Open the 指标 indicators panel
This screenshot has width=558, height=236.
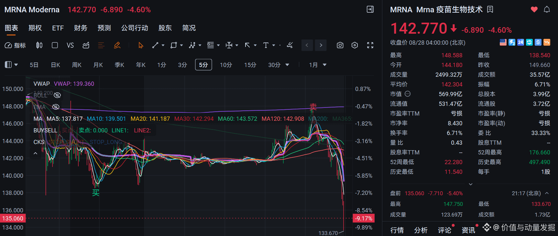click(x=15, y=45)
